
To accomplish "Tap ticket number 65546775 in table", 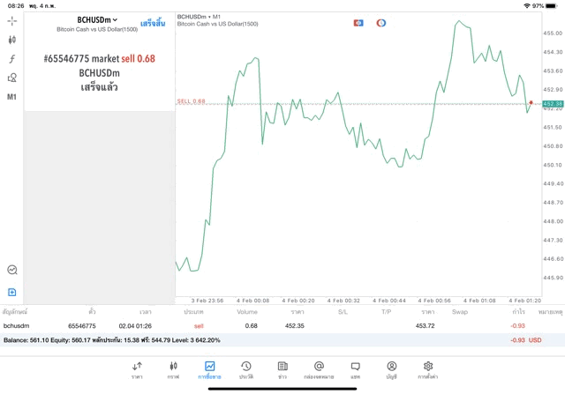I will [82, 326].
